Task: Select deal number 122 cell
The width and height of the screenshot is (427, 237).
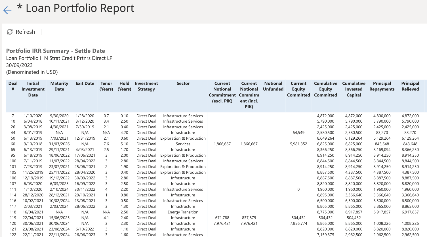Action: [x=13, y=235]
